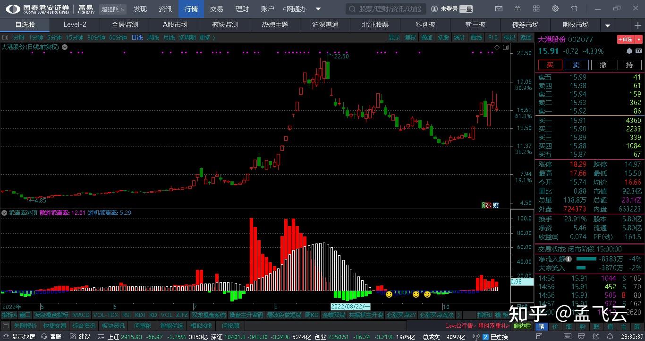This screenshot has width=645, height=341.
Task: Open the settings gear icon
Action: pyautogui.click(x=555, y=8)
